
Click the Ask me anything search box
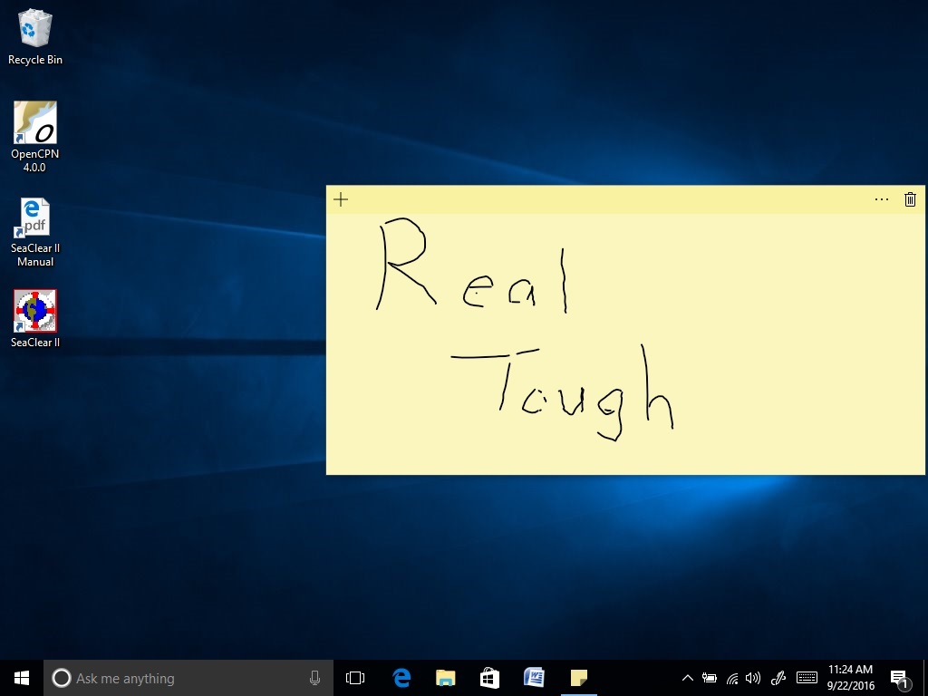tap(181, 678)
